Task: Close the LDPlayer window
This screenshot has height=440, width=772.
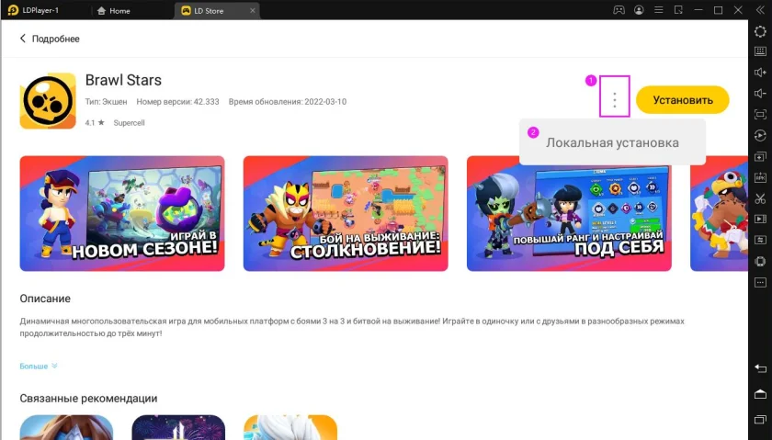Action: click(x=738, y=10)
